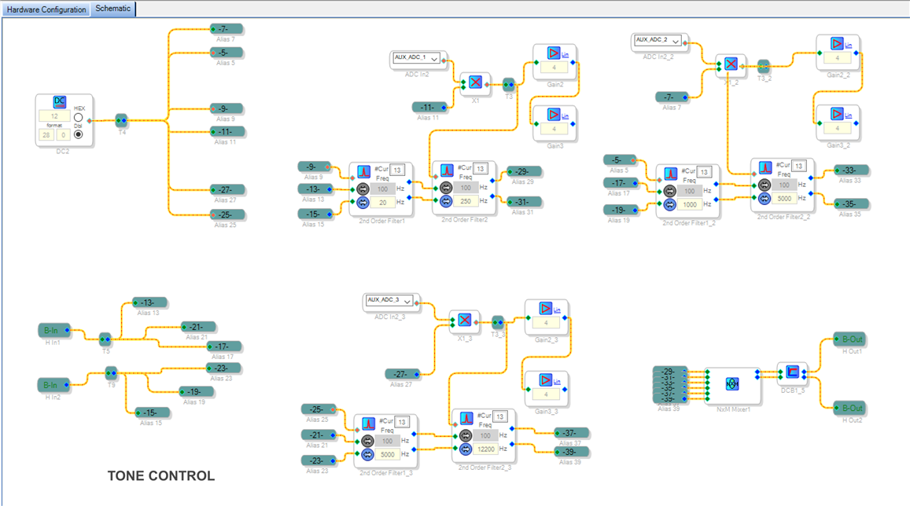Click the Lin link in block Gain3
This screenshot has height=506, width=910.
click(x=566, y=116)
